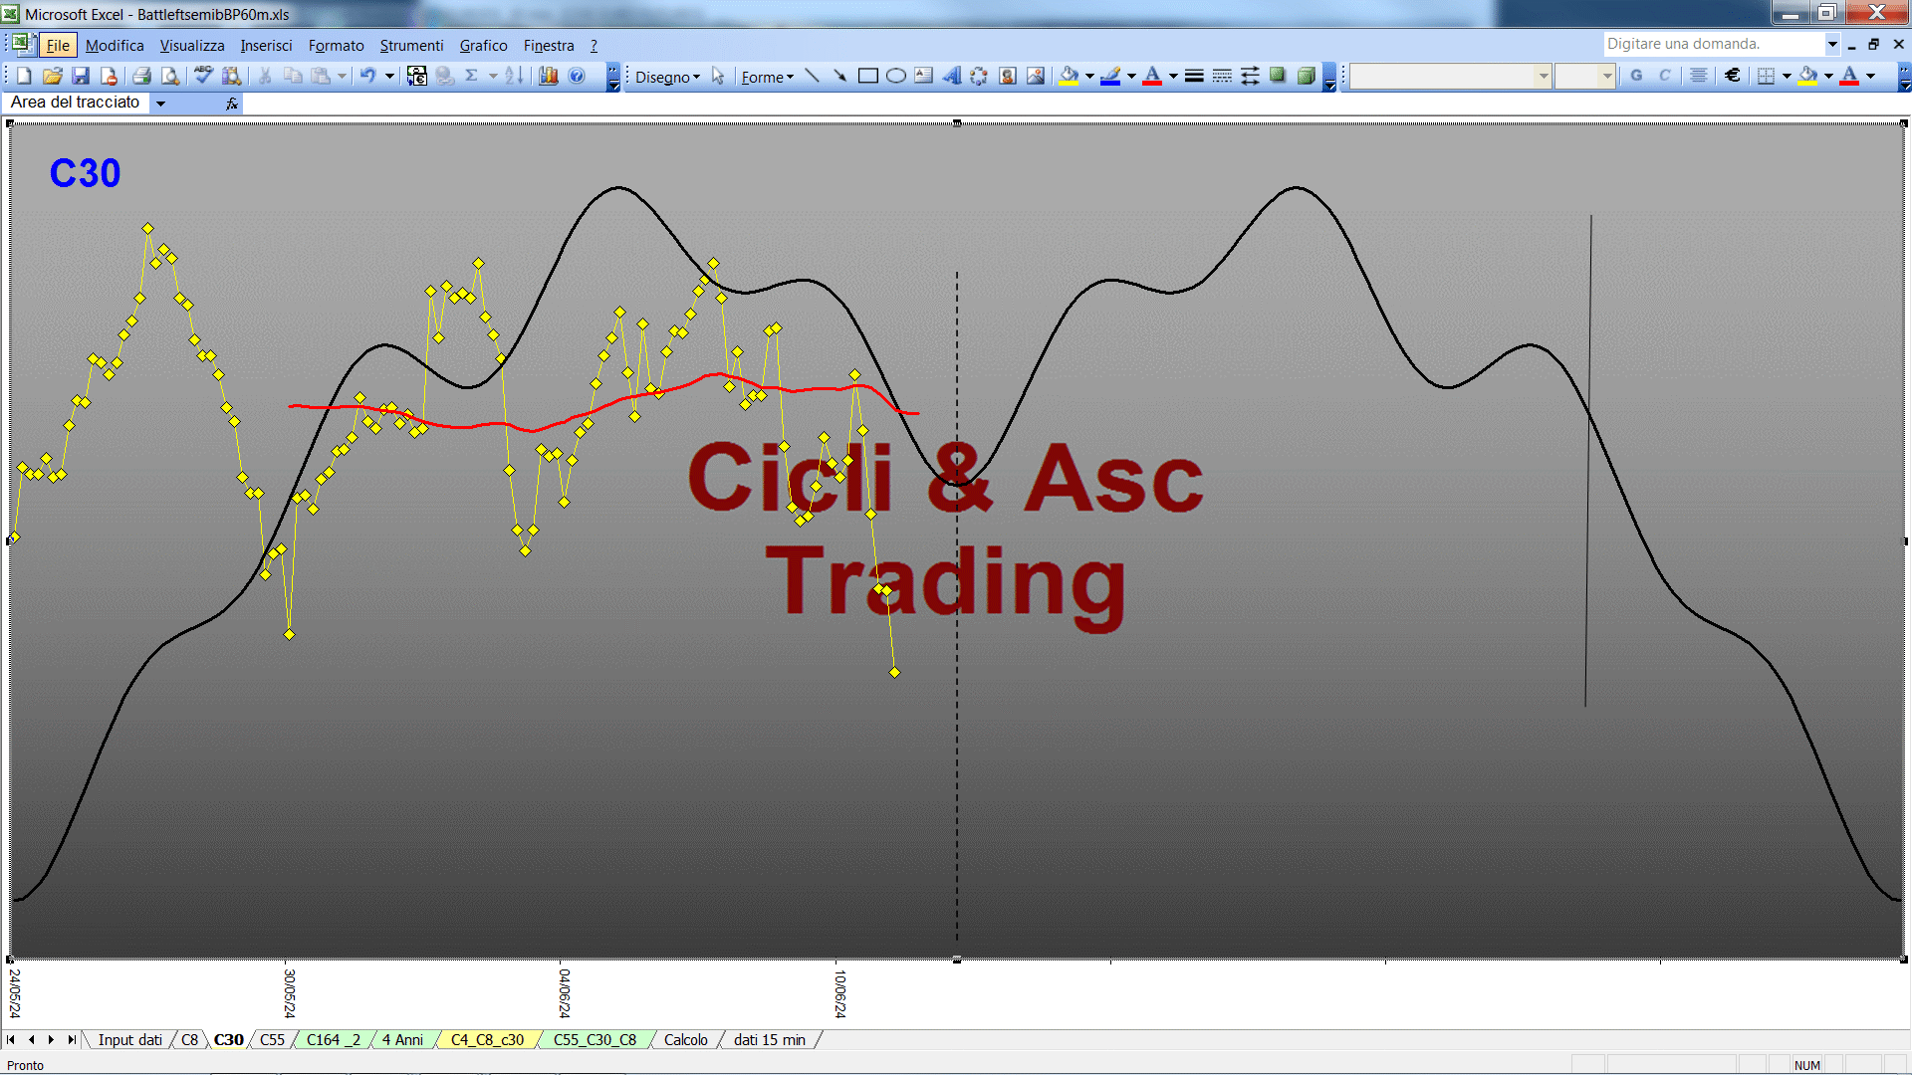Launch the Chart Wizard icon
Image resolution: width=1912 pixels, height=1075 pixels.
(x=549, y=76)
